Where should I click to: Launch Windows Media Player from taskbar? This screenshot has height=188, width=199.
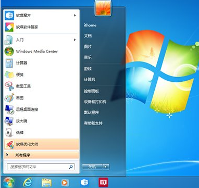tap(65, 183)
